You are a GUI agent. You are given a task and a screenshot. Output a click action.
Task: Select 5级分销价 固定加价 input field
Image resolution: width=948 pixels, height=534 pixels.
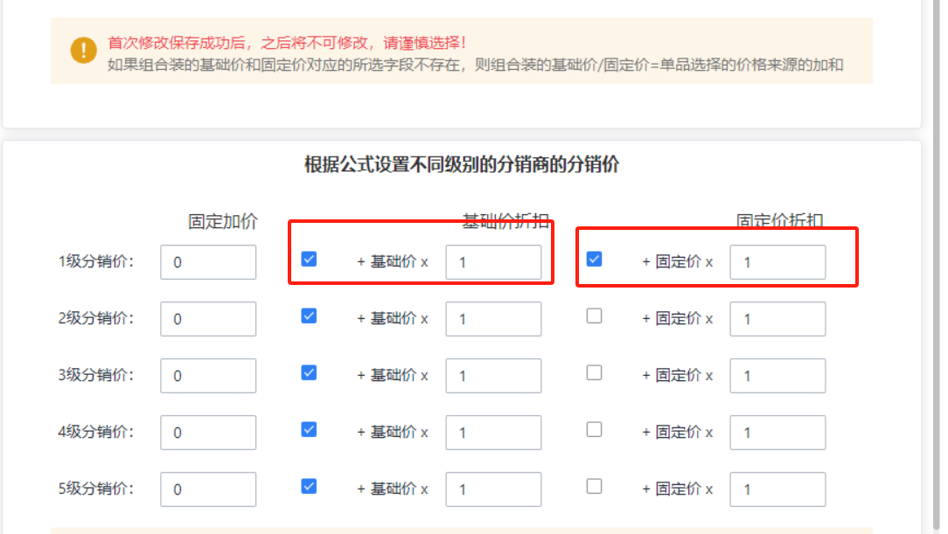[x=208, y=489]
